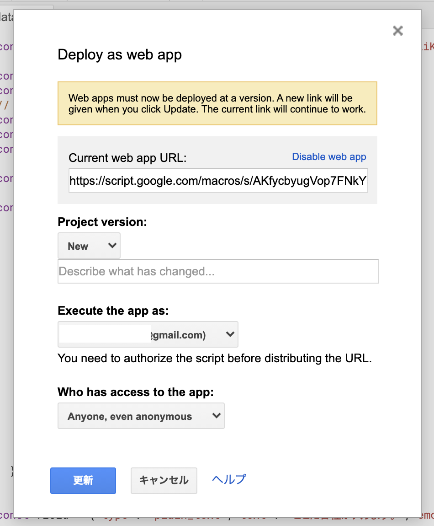Click the blue 更新 update button
Viewport: 434px width, 526px height.
pos(83,480)
